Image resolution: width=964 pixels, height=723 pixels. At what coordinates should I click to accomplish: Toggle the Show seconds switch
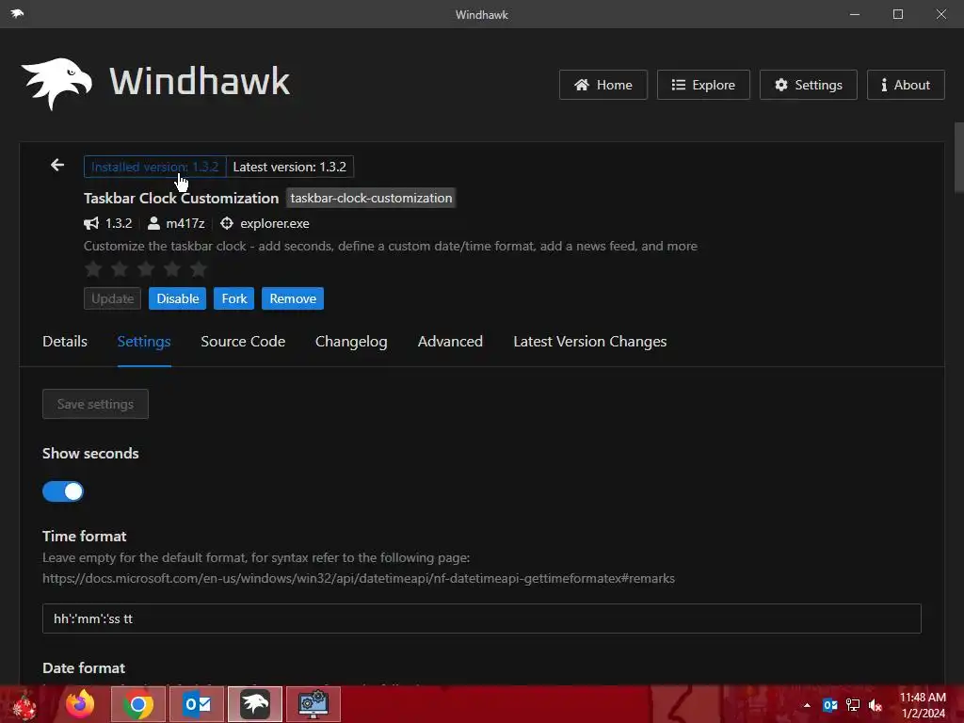[x=63, y=491]
